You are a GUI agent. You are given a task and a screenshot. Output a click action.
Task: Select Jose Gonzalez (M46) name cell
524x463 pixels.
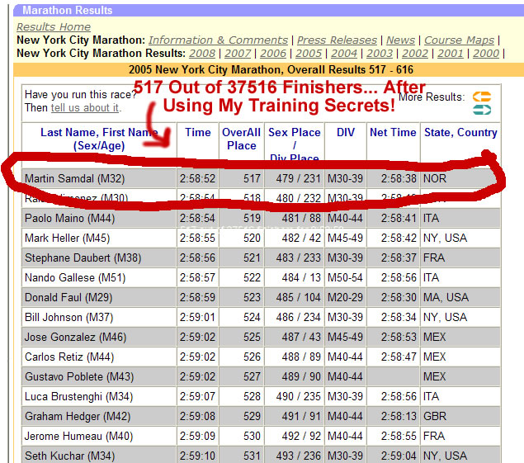pyautogui.click(x=99, y=337)
